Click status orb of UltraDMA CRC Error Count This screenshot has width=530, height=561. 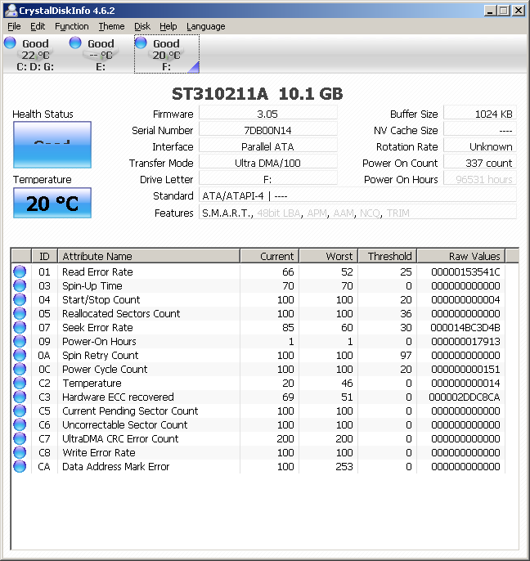[20, 438]
